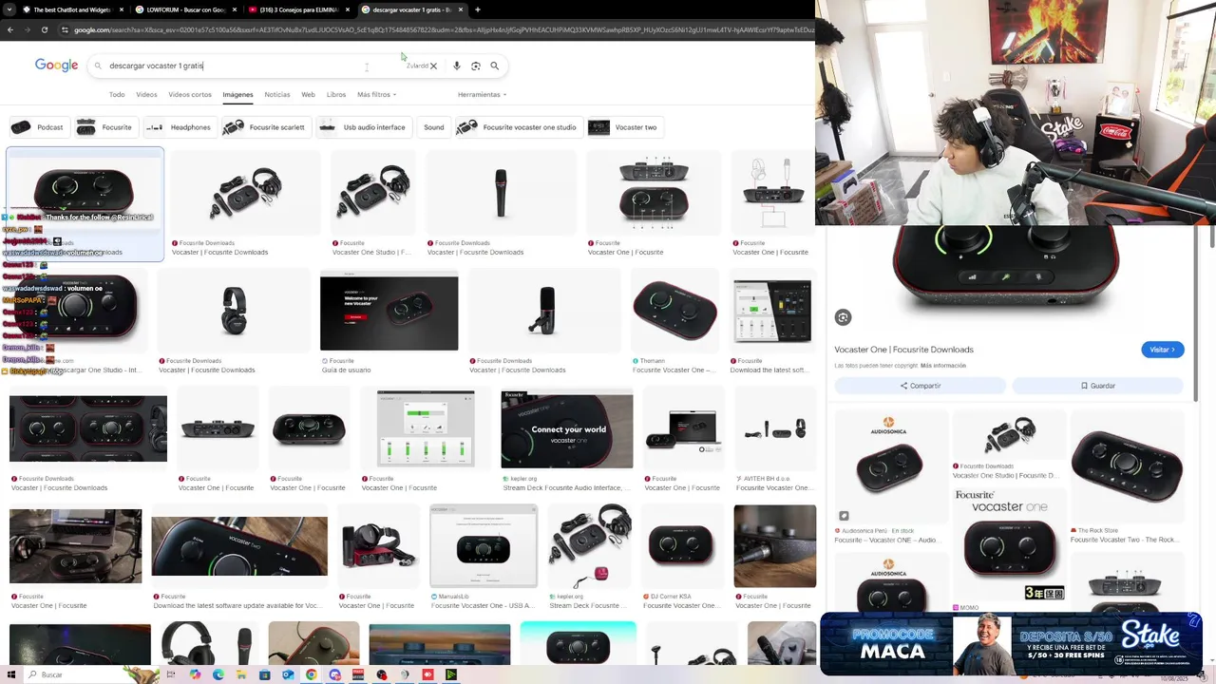
Task: Start voice search with microphone icon
Action: pyautogui.click(x=457, y=66)
